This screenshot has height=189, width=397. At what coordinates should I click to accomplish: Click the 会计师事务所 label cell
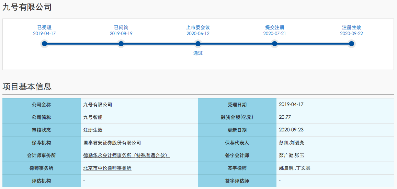(42, 155)
